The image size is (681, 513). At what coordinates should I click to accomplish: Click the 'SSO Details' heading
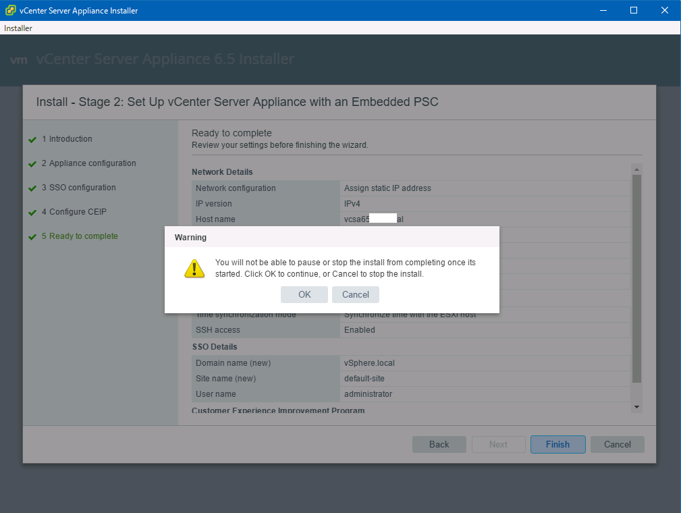click(215, 347)
